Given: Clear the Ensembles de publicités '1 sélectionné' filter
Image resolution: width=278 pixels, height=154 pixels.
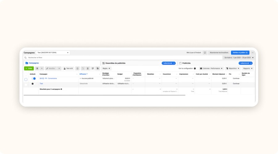Looking at the screenshot, I should pyautogui.click(x=174, y=63).
